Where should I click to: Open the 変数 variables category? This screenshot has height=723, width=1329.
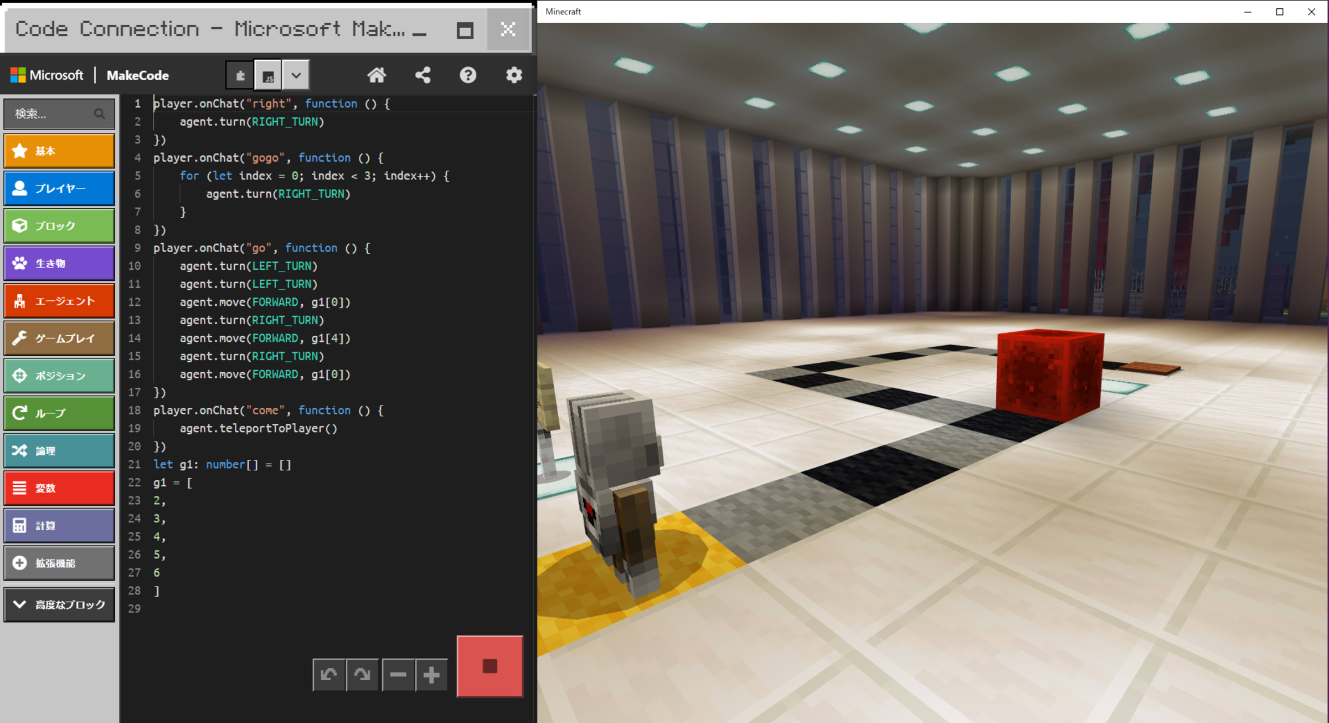[59, 488]
